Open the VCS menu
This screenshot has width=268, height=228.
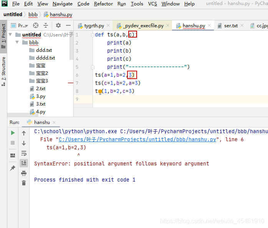[x=152, y=3]
